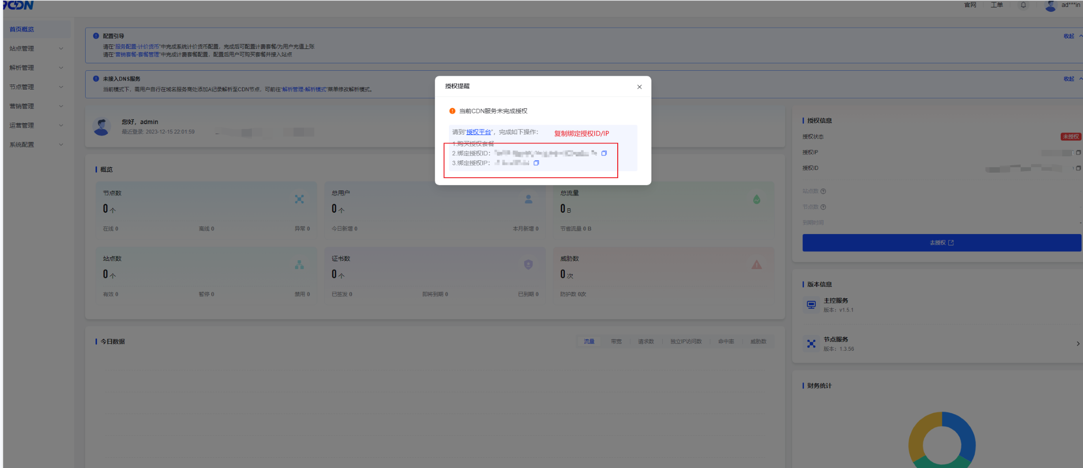This screenshot has width=1083, height=468.
Task: Click help icon next to 站点数
Action: click(823, 191)
